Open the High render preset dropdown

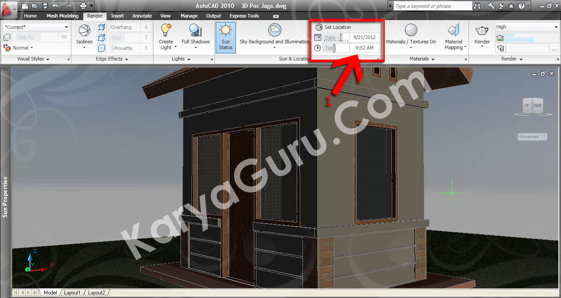527,27
